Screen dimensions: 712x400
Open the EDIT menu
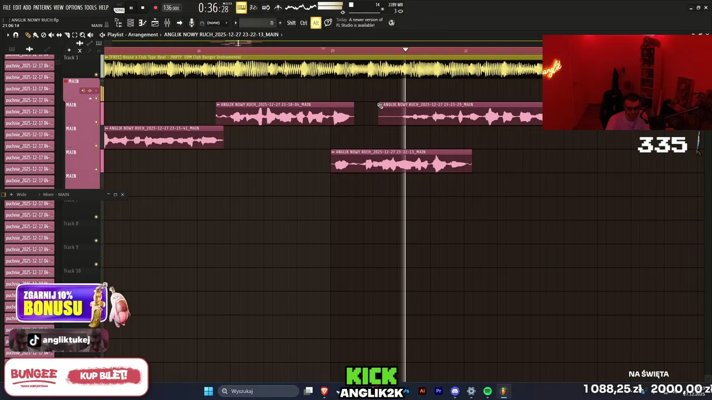coord(17,8)
